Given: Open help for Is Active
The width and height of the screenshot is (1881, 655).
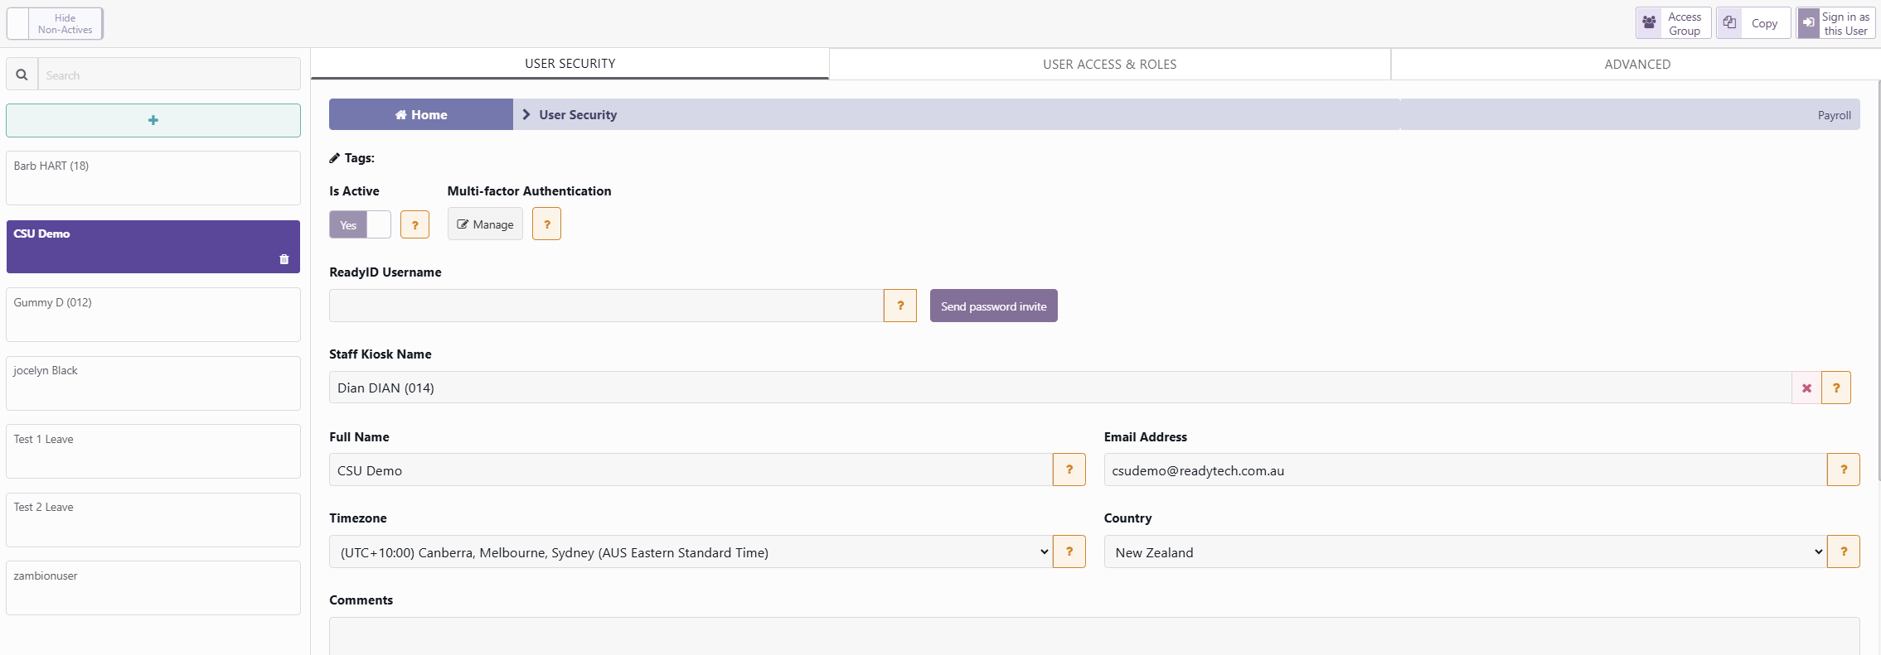Looking at the screenshot, I should (414, 224).
